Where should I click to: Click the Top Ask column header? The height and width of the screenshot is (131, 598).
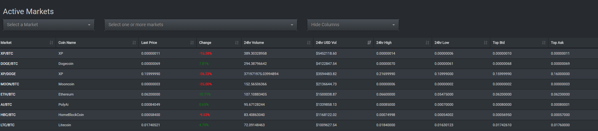click(x=557, y=43)
